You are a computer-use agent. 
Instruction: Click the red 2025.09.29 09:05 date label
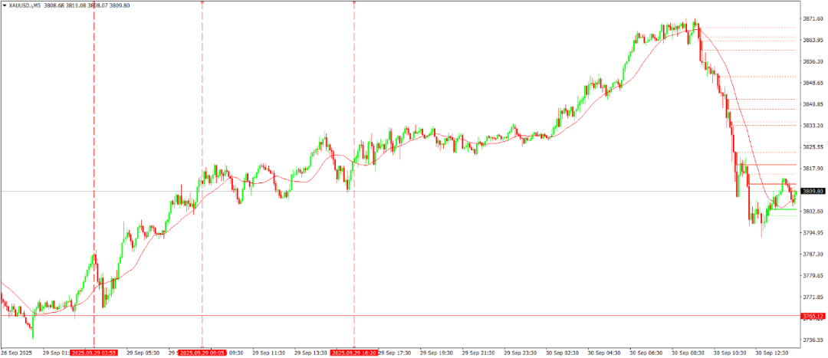[x=202, y=353]
